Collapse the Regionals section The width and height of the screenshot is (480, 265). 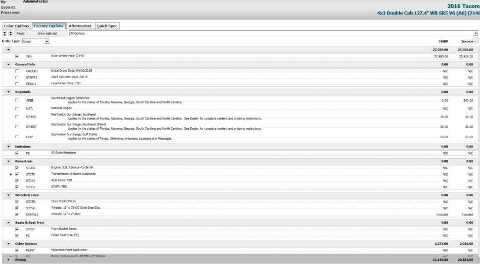[x=8, y=92]
